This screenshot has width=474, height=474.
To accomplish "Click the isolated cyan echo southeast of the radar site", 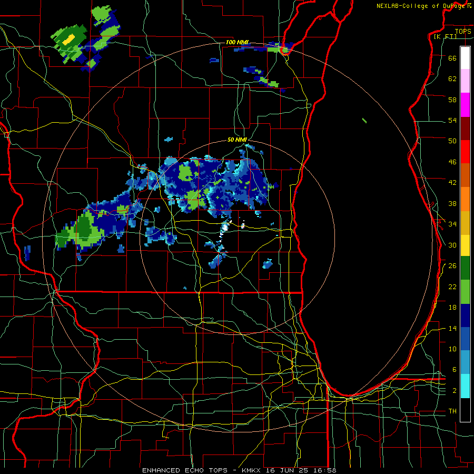I will [268, 264].
